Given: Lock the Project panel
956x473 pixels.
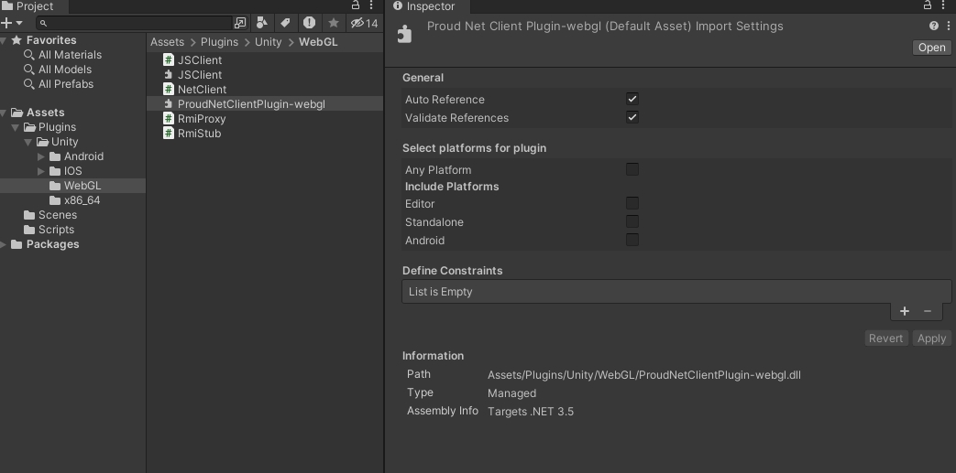Looking at the screenshot, I should point(357,6).
